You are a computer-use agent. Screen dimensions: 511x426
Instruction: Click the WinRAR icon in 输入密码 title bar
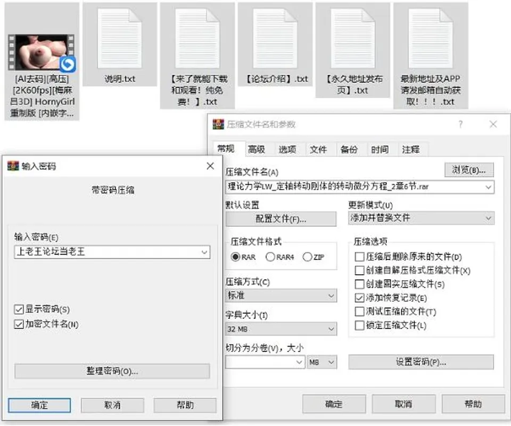click(13, 166)
